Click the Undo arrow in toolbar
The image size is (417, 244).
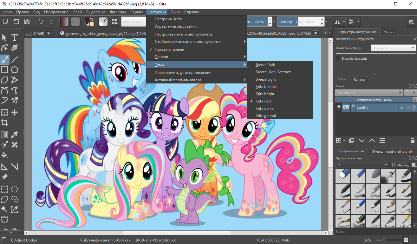[x=41, y=22]
